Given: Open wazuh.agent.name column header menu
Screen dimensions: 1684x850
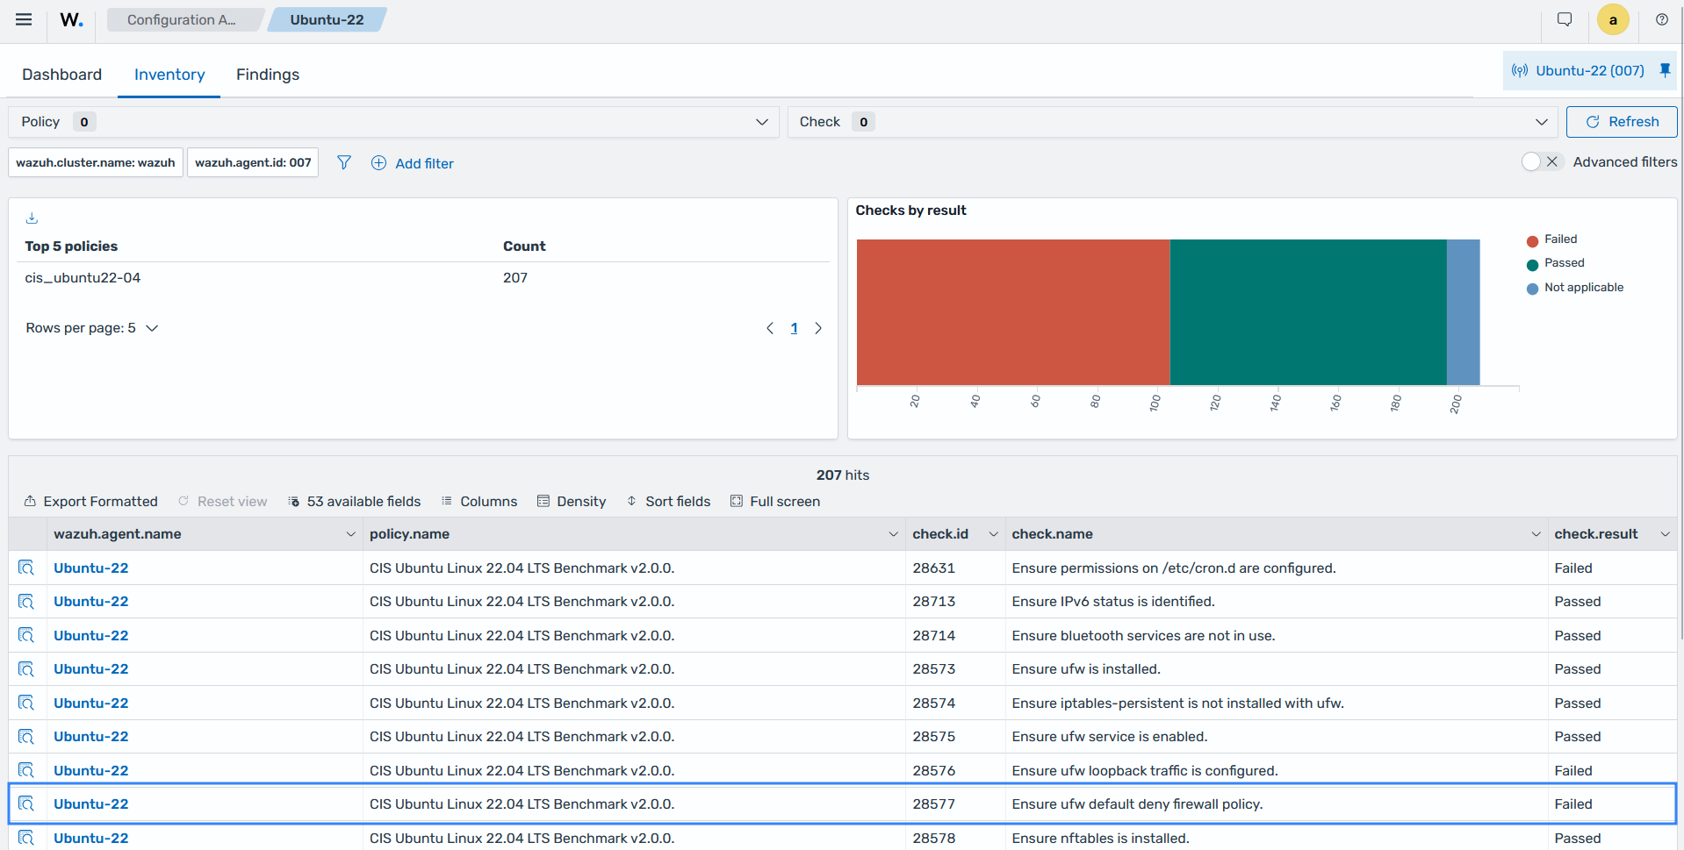Looking at the screenshot, I should (350, 534).
